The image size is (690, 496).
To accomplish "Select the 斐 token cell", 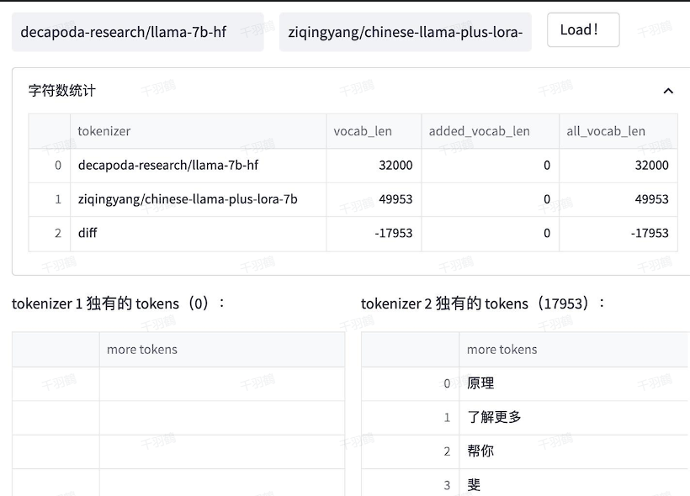I will [x=573, y=483].
